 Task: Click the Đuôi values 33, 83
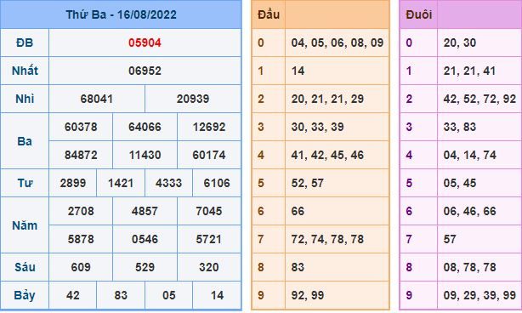pyautogui.click(x=459, y=127)
